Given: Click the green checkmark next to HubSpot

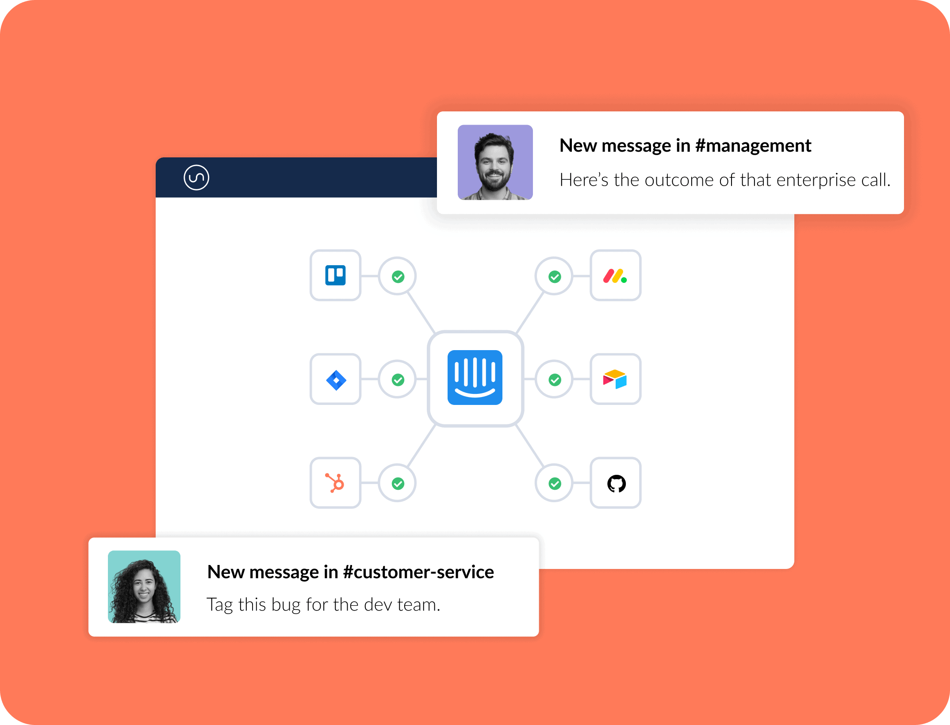Looking at the screenshot, I should (398, 483).
